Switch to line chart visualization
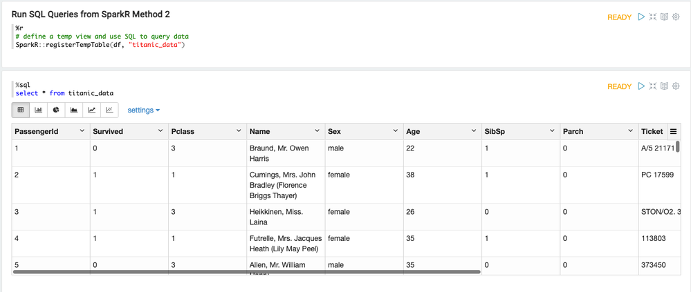The width and height of the screenshot is (691, 292). coord(91,110)
